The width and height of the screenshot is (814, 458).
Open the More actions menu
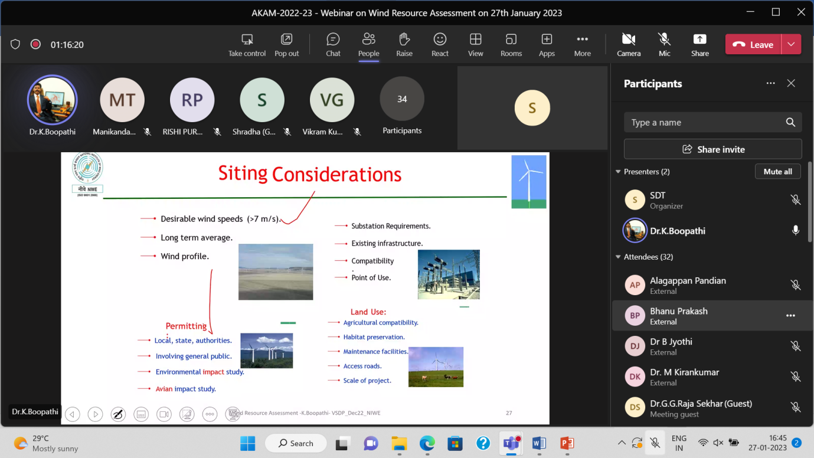[582, 44]
